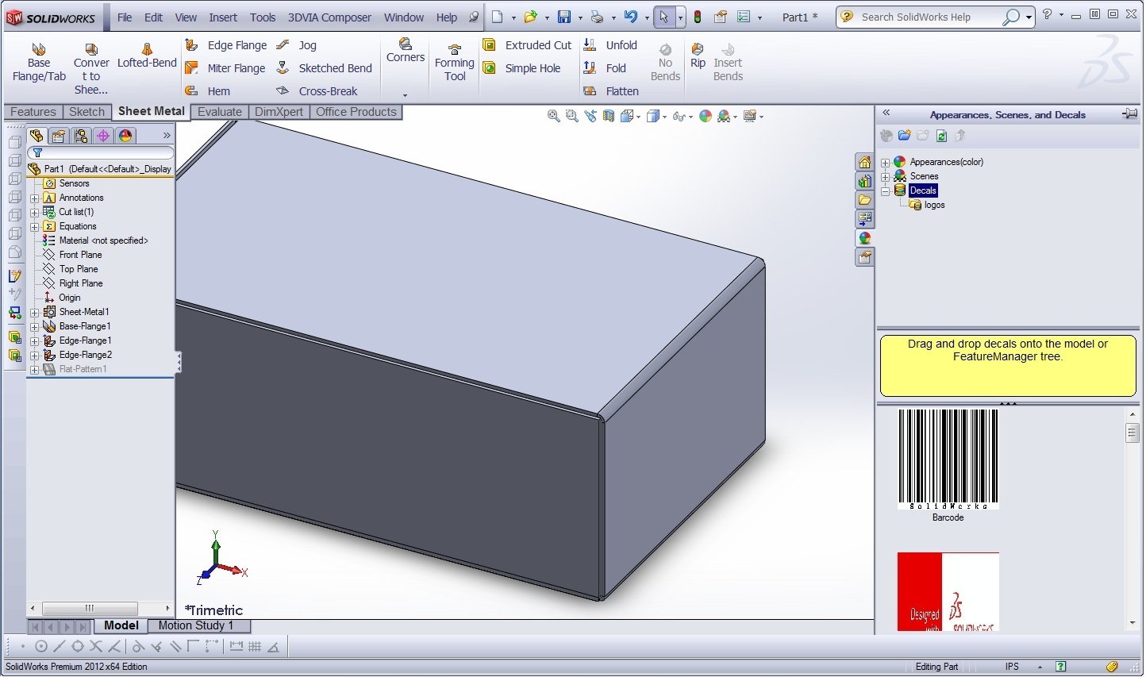Select the Front Plane item
1146x677 pixels.
pyautogui.click(x=80, y=256)
